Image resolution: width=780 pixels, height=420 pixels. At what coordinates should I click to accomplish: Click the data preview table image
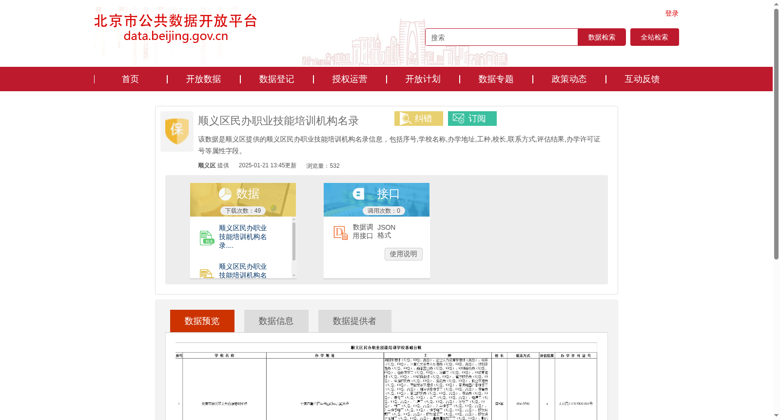tap(386, 381)
